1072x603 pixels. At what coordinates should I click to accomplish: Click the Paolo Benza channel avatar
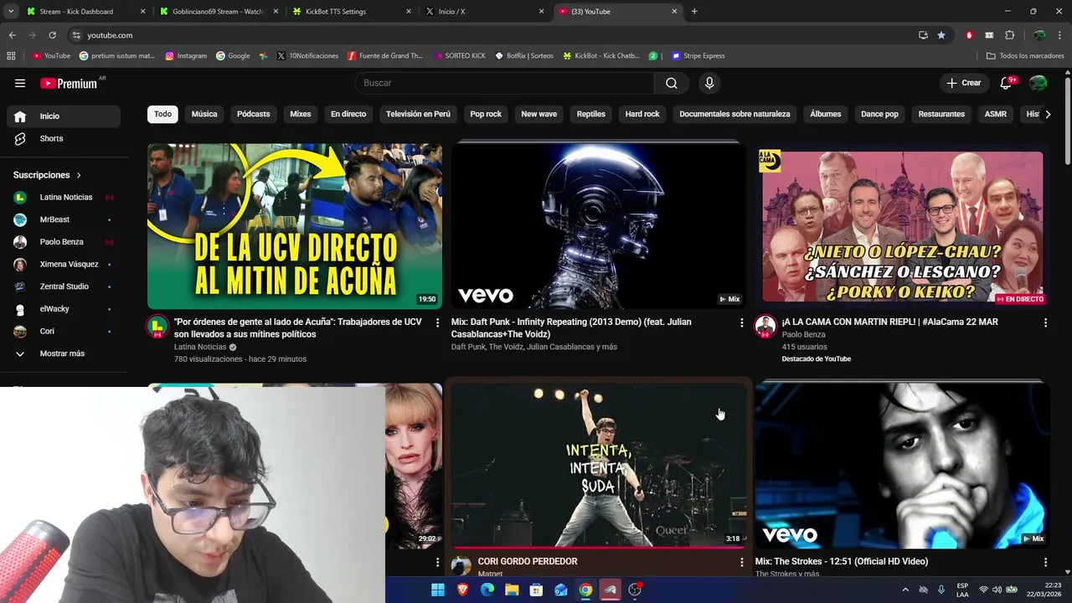[x=765, y=327]
